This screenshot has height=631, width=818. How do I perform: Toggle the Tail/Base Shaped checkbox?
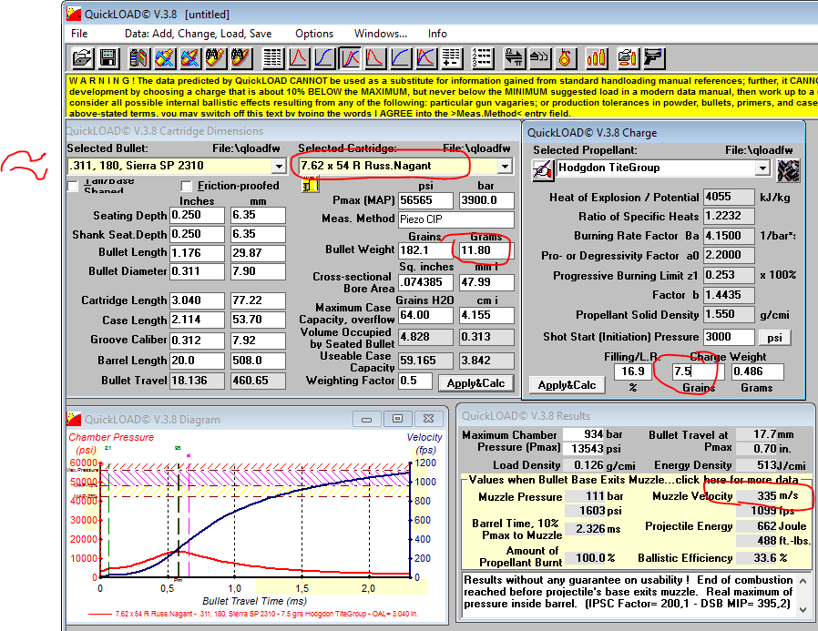[73, 186]
